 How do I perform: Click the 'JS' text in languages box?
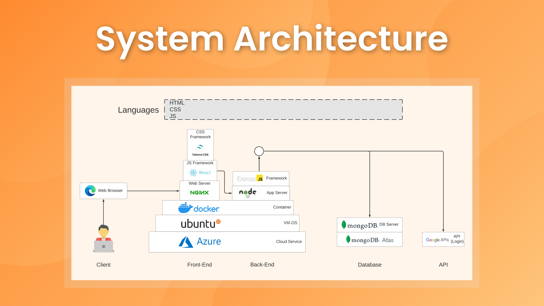click(173, 116)
